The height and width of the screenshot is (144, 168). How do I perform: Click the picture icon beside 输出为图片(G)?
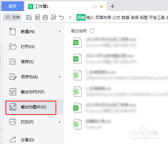(x=12, y=107)
